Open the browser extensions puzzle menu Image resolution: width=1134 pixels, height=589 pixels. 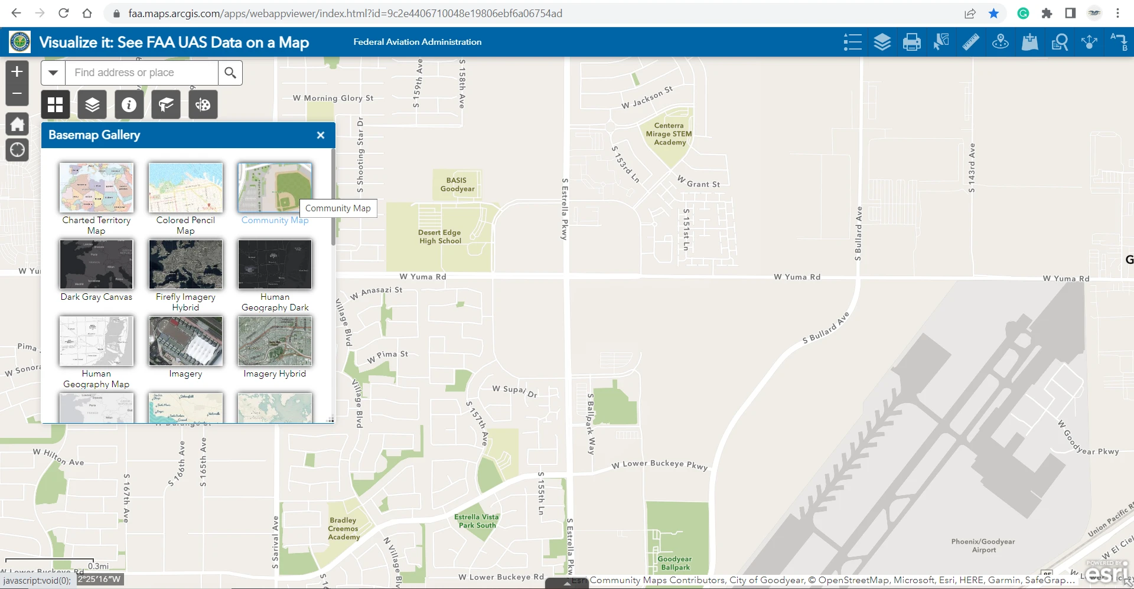point(1047,13)
